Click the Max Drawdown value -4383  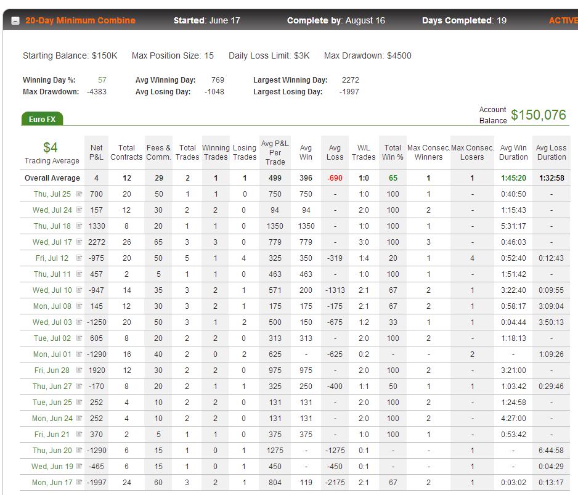[97, 91]
